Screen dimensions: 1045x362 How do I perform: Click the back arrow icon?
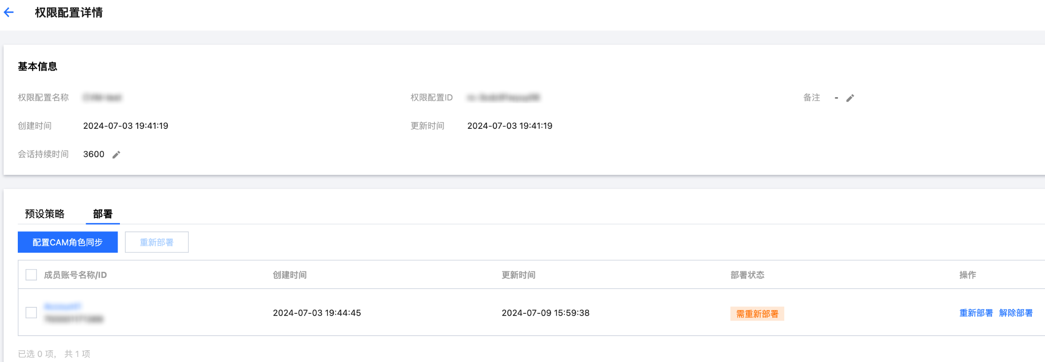(x=9, y=13)
